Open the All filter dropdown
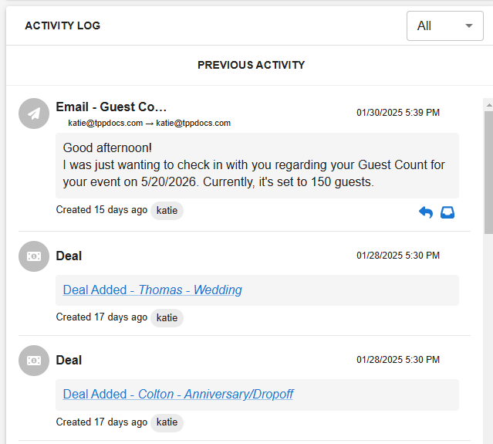Screen dimensions: 493x444 click(445, 25)
